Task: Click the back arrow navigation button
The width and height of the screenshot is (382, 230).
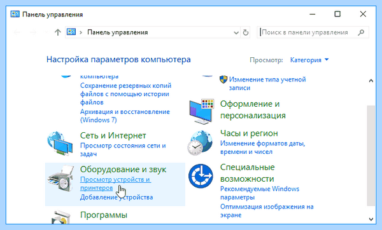Action: click(x=17, y=32)
